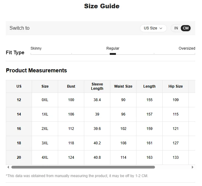Select the US 18 row label
This screenshot has height=186, width=202.
tap(19, 143)
